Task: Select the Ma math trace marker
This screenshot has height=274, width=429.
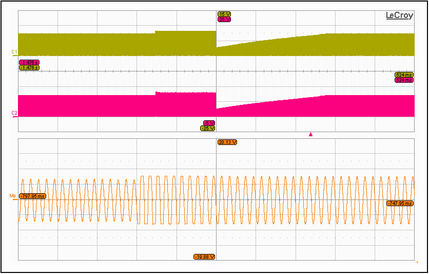Action: (x=13, y=196)
